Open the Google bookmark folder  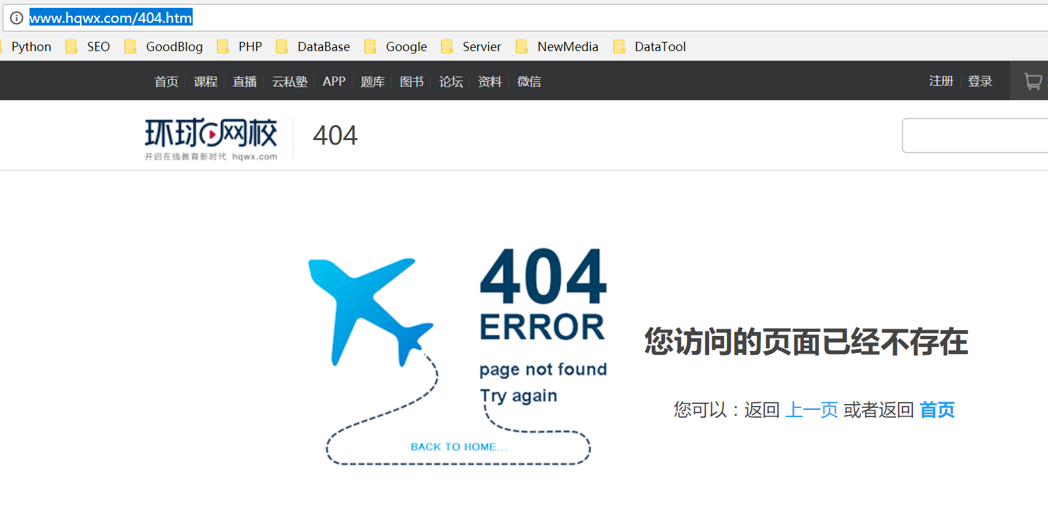[x=396, y=46]
